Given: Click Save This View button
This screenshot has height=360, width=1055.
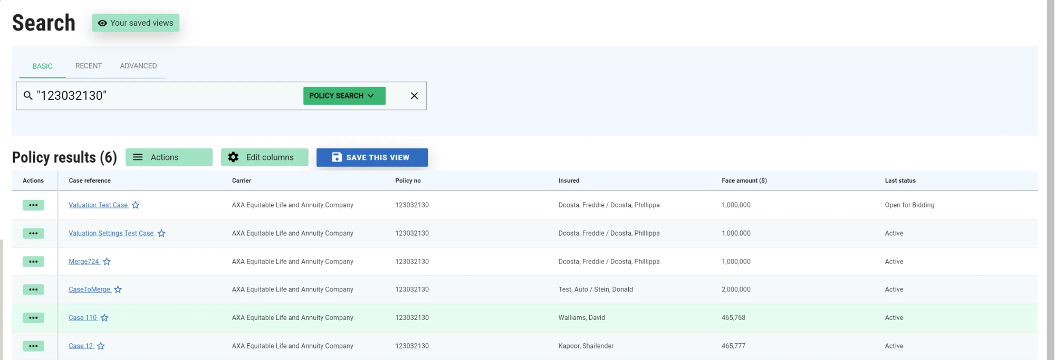Looking at the screenshot, I should tap(372, 157).
